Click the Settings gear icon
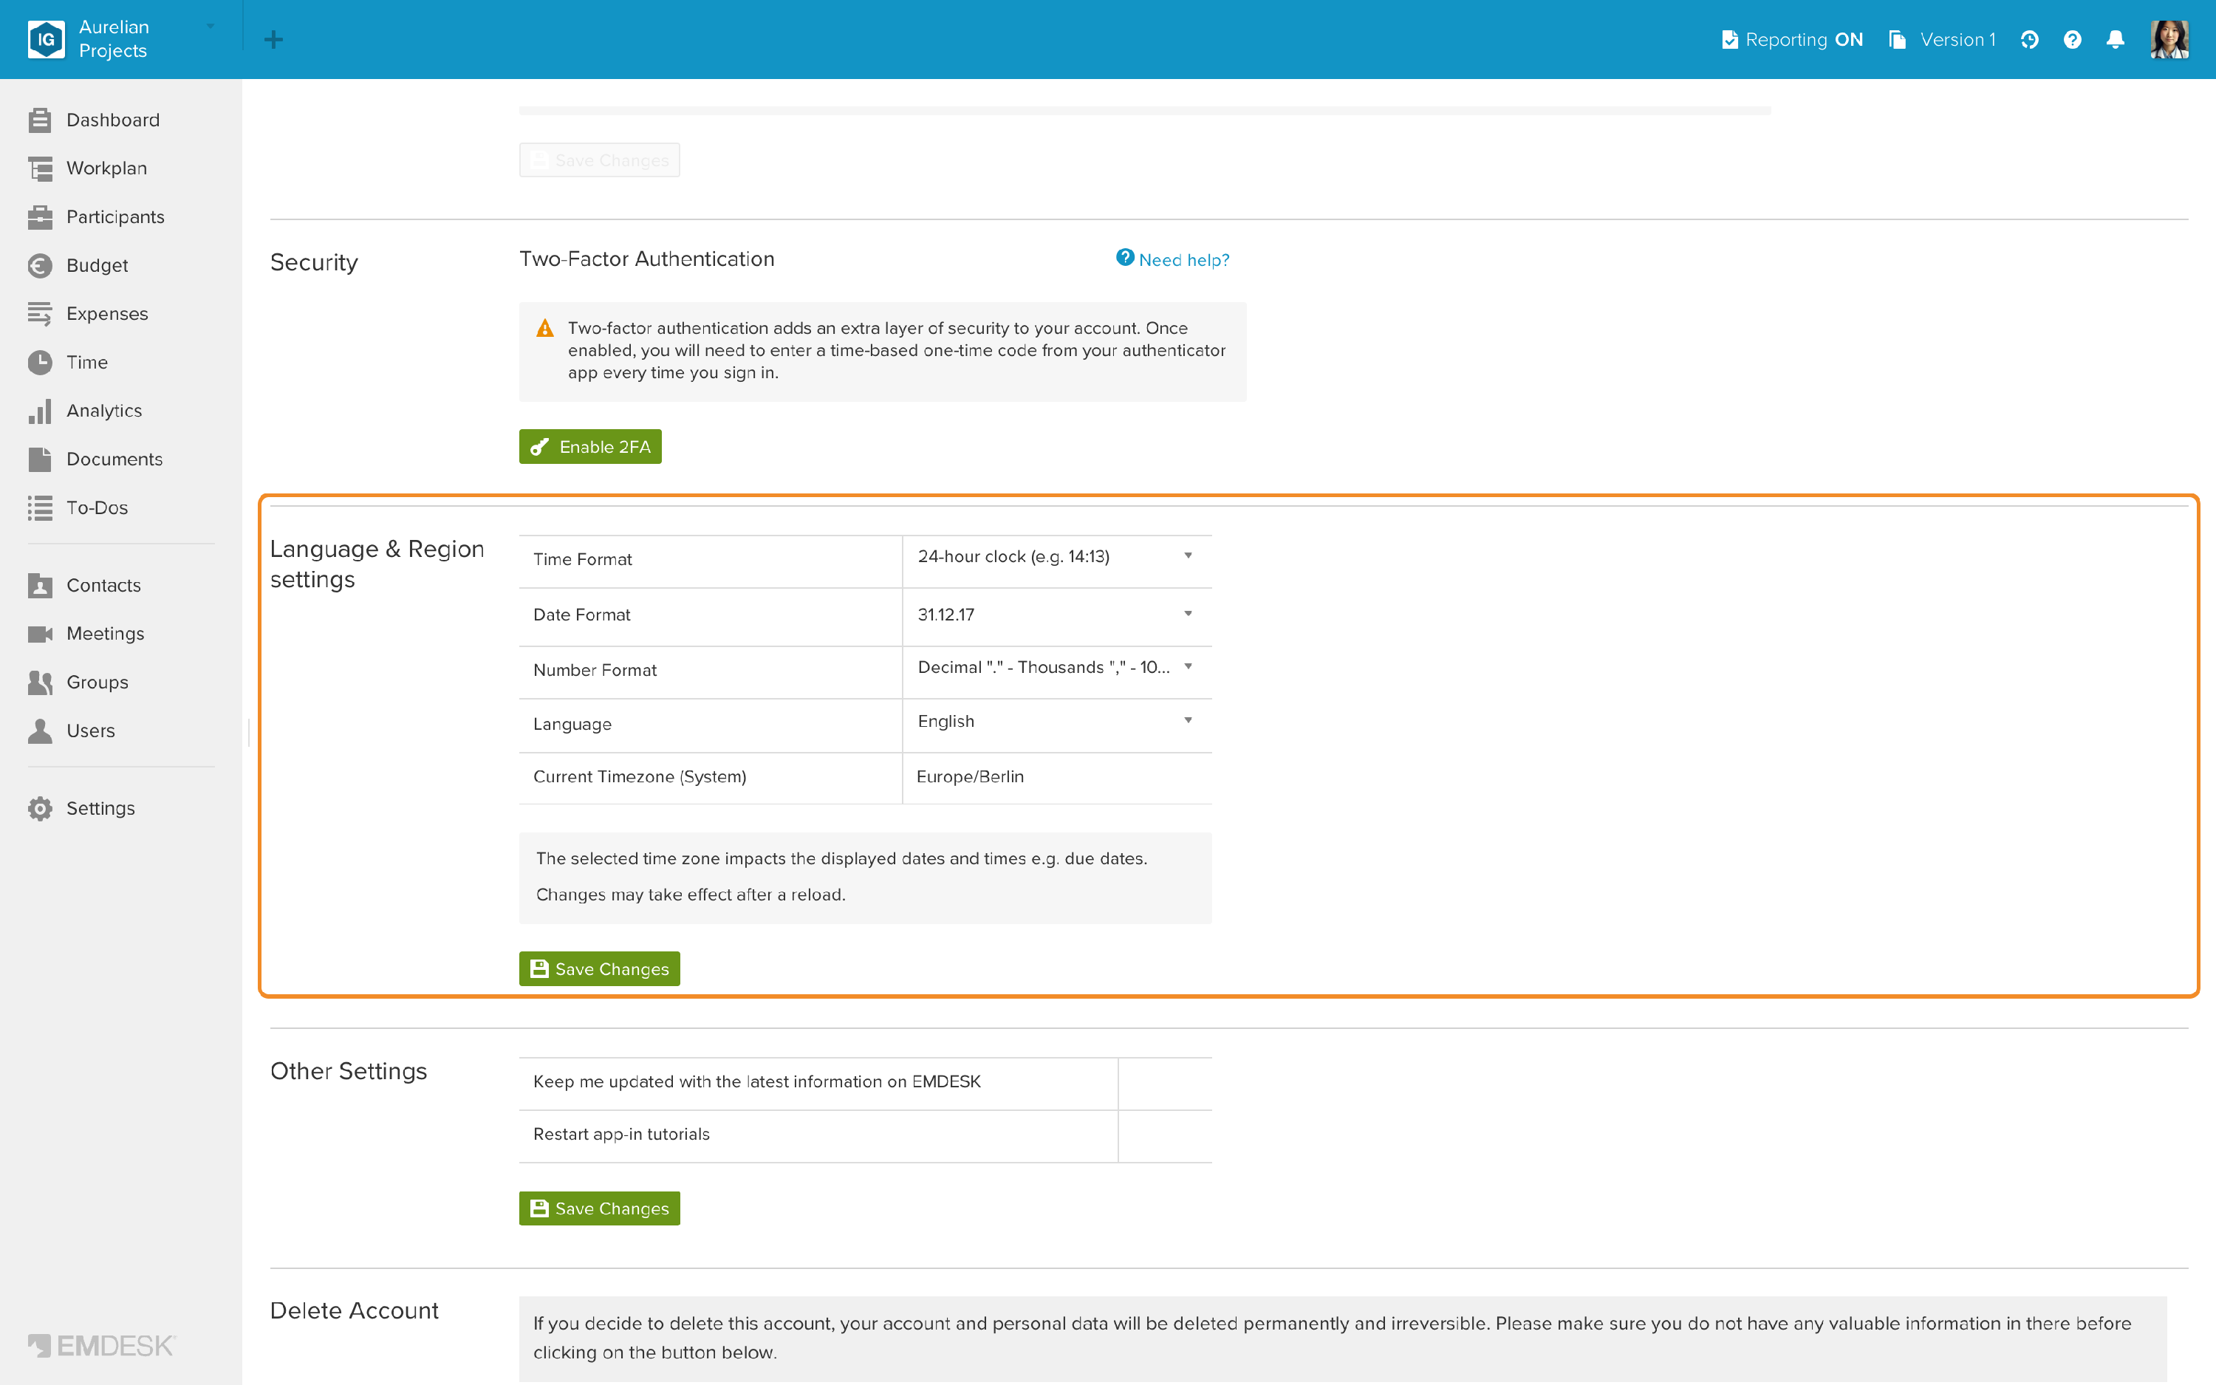 [39, 809]
